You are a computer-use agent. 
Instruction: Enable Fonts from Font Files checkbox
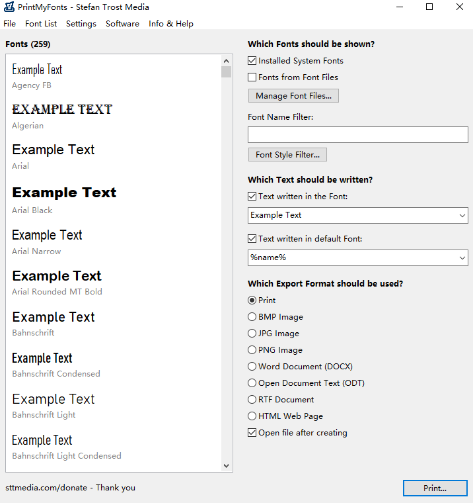[252, 77]
